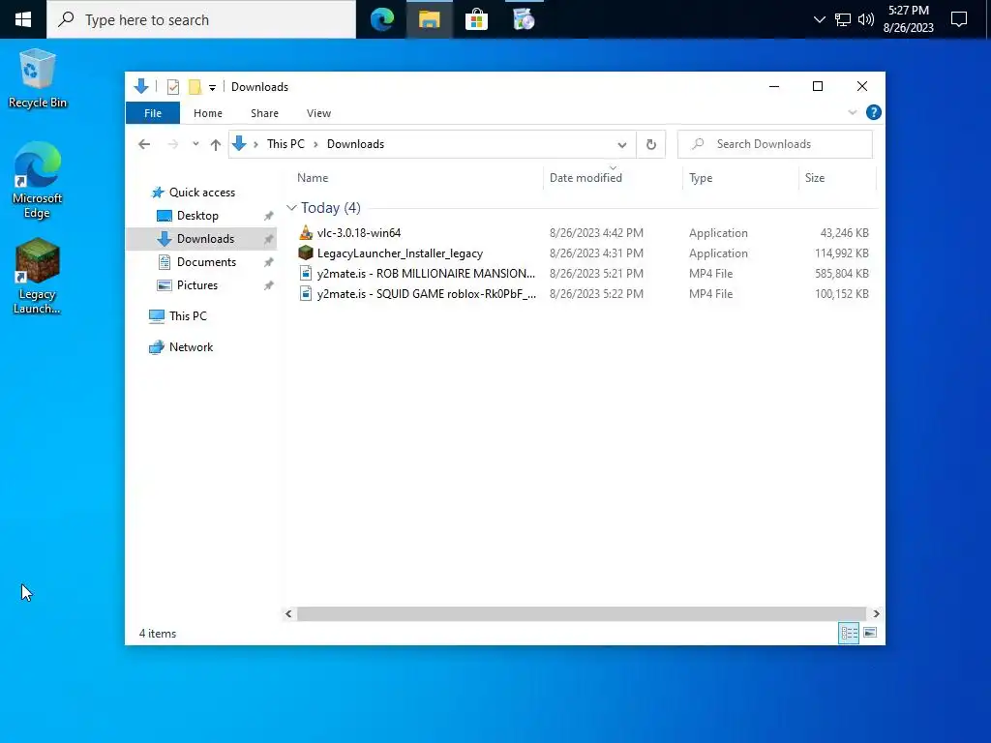Switch to Details view layout button
The image size is (991, 743).
849,633
